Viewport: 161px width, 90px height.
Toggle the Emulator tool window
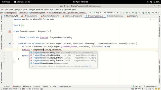coord(159,79)
